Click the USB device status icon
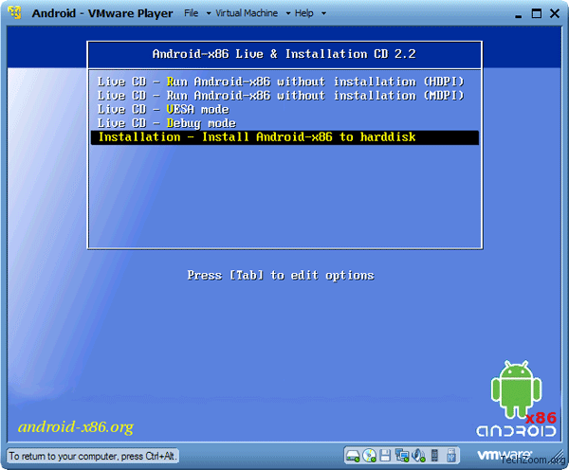Screen dimensions: 569x470 (x=451, y=456)
